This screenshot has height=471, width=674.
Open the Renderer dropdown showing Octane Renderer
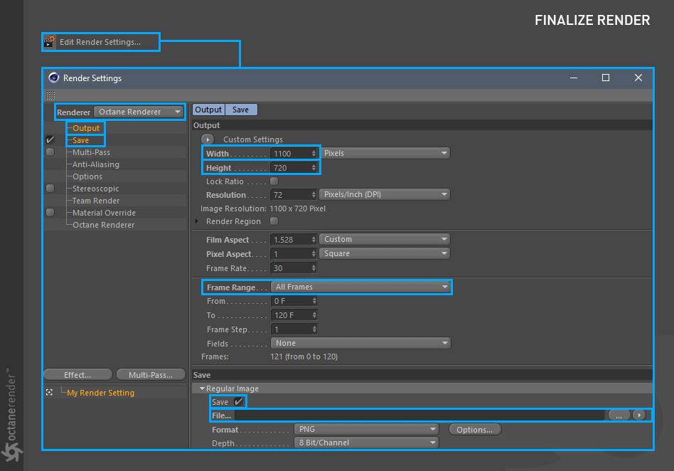(139, 112)
